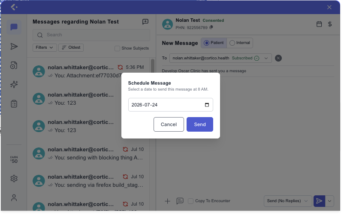
Task: Click the Consented status label
Action: (x=213, y=21)
